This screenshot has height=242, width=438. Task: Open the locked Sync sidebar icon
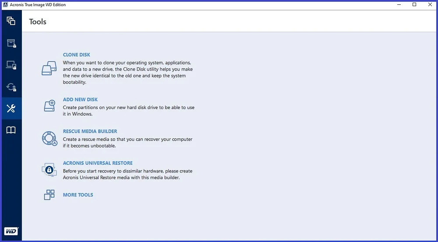click(11, 87)
